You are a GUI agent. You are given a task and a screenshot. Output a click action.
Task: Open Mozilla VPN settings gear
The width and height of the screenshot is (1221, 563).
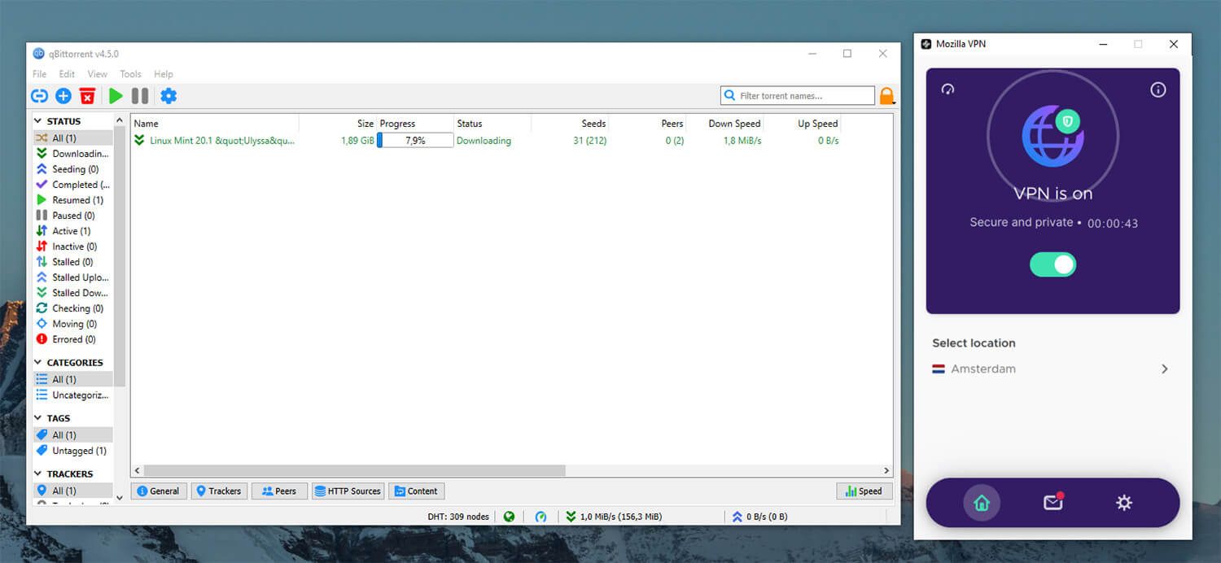(x=1124, y=503)
